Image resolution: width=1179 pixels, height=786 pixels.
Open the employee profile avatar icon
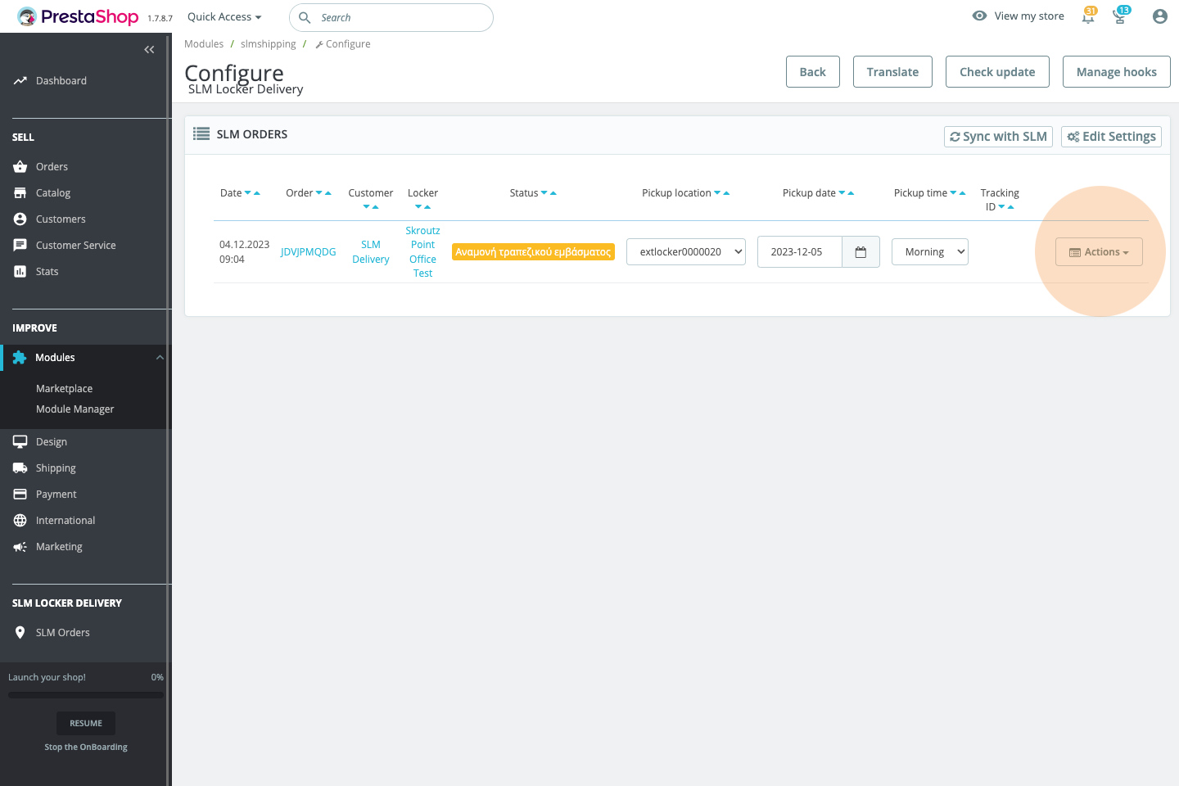point(1159,16)
